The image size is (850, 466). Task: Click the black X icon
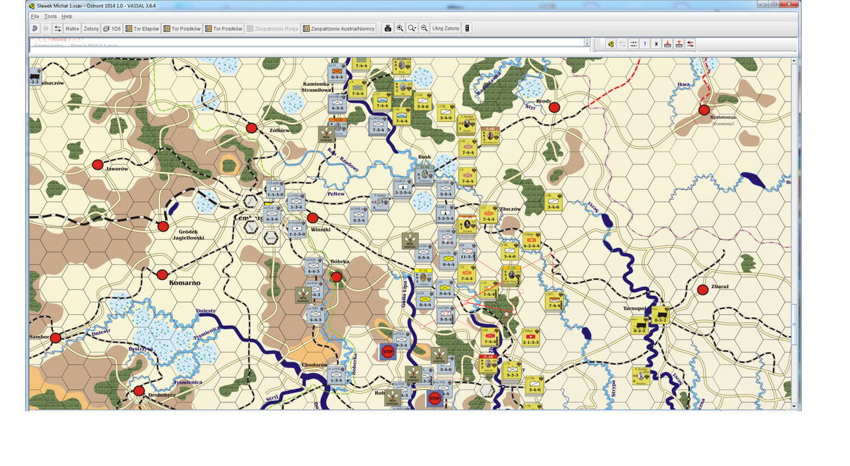click(x=656, y=44)
